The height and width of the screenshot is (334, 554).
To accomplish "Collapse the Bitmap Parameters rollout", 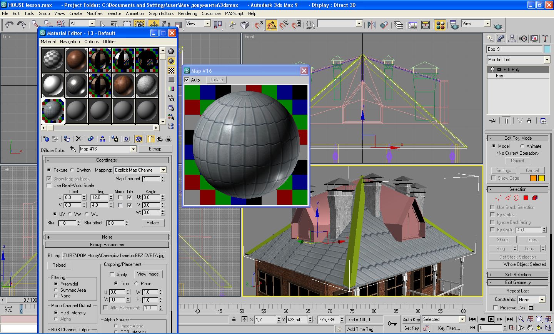I will click(x=107, y=245).
